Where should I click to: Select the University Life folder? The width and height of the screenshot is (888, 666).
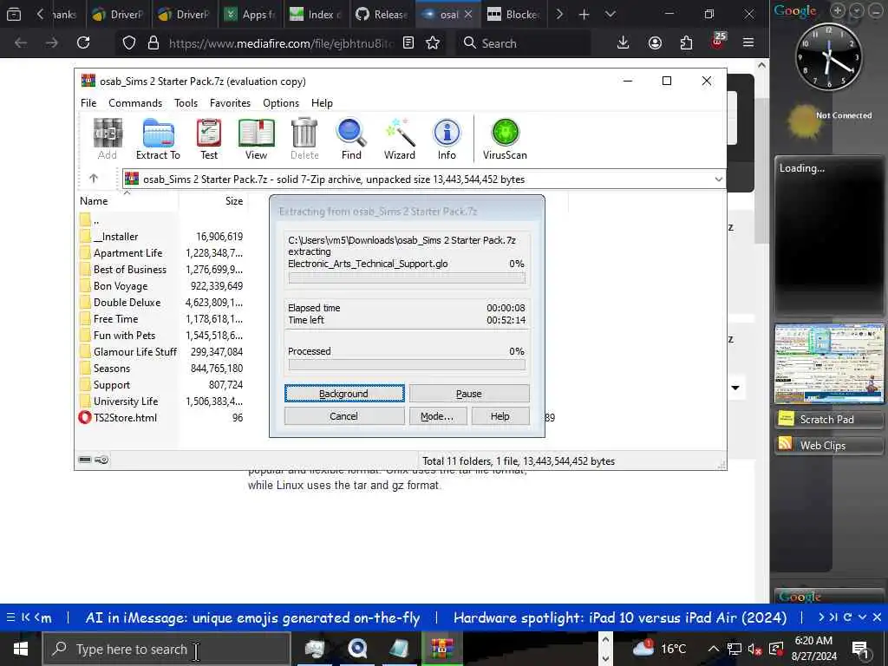126,402
